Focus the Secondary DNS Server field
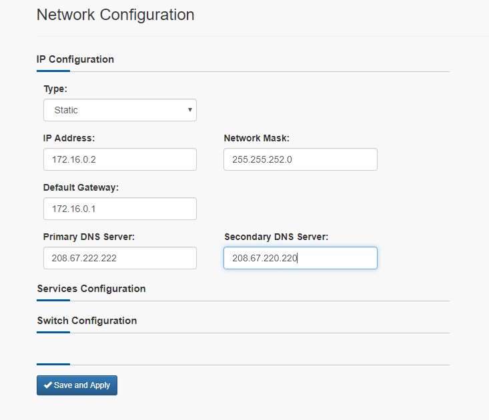Image resolution: width=489 pixels, height=420 pixels. click(x=300, y=258)
